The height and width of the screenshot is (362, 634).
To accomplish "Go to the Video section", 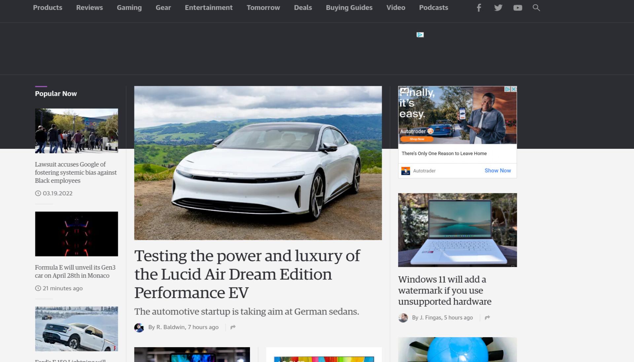I will [x=396, y=8].
